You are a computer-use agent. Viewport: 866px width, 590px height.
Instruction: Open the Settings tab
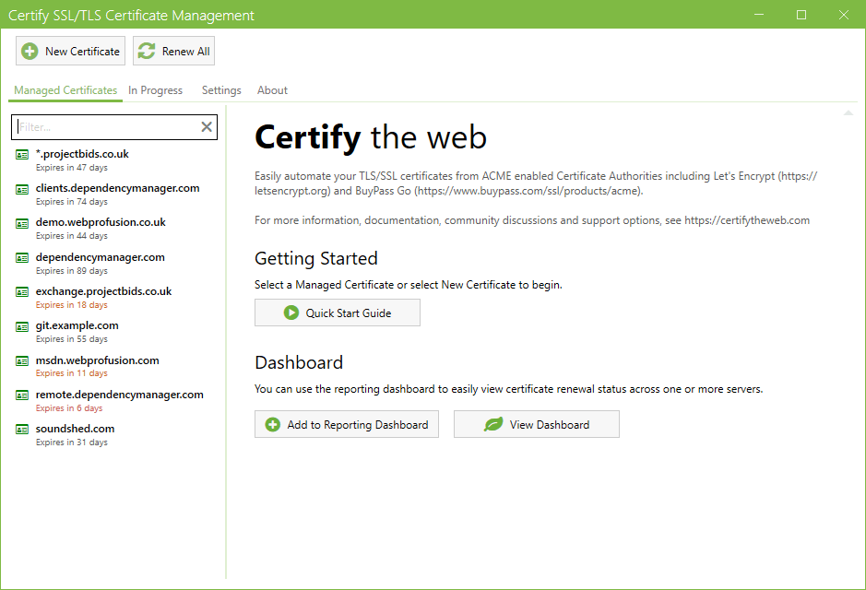[x=221, y=90]
